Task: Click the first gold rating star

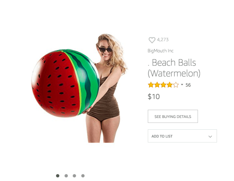Action: click(151, 85)
